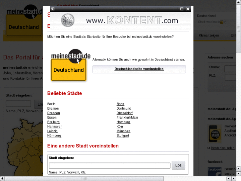Click the Los button in the dialog
This screenshot has height=181, width=241.
point(178,165)
